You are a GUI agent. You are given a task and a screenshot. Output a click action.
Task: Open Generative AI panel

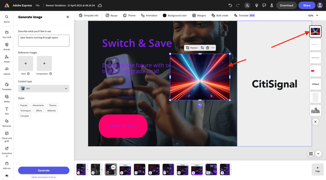[x=7, y=151]
